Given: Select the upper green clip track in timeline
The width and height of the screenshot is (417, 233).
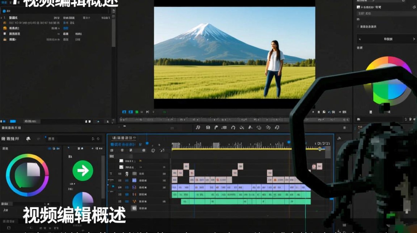Looking at the screenshot, I should click(241, 194).
